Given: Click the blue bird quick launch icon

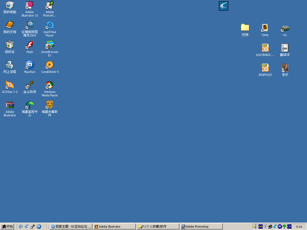Looking at the screenshot, I should pyautogui.click(x=27, y=227).
